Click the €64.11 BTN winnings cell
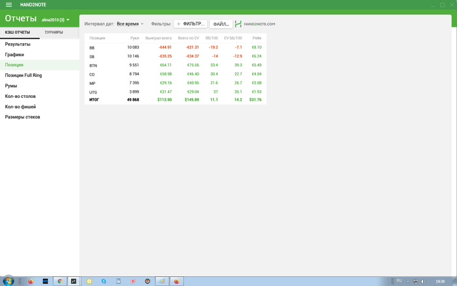Image resolution: width=457 pixels, height=286 pixels. click(x=166, y=65)
